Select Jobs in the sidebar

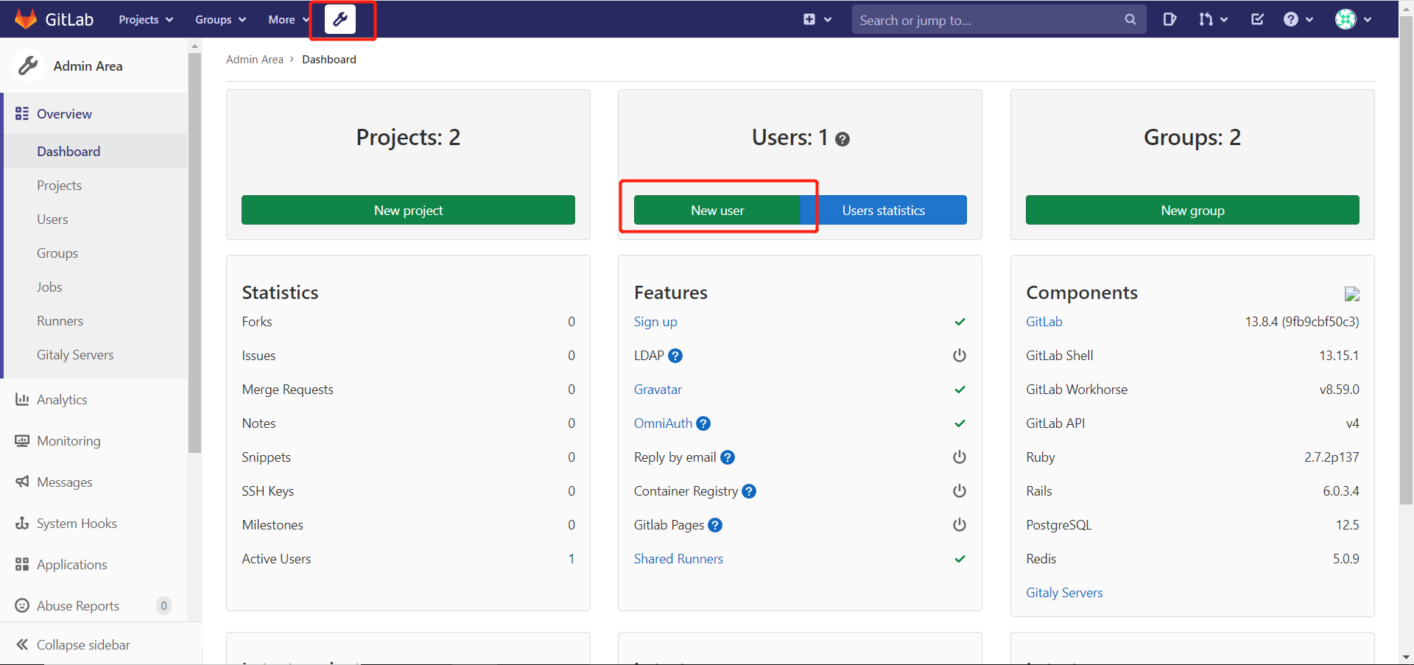(x=96, y=286)
